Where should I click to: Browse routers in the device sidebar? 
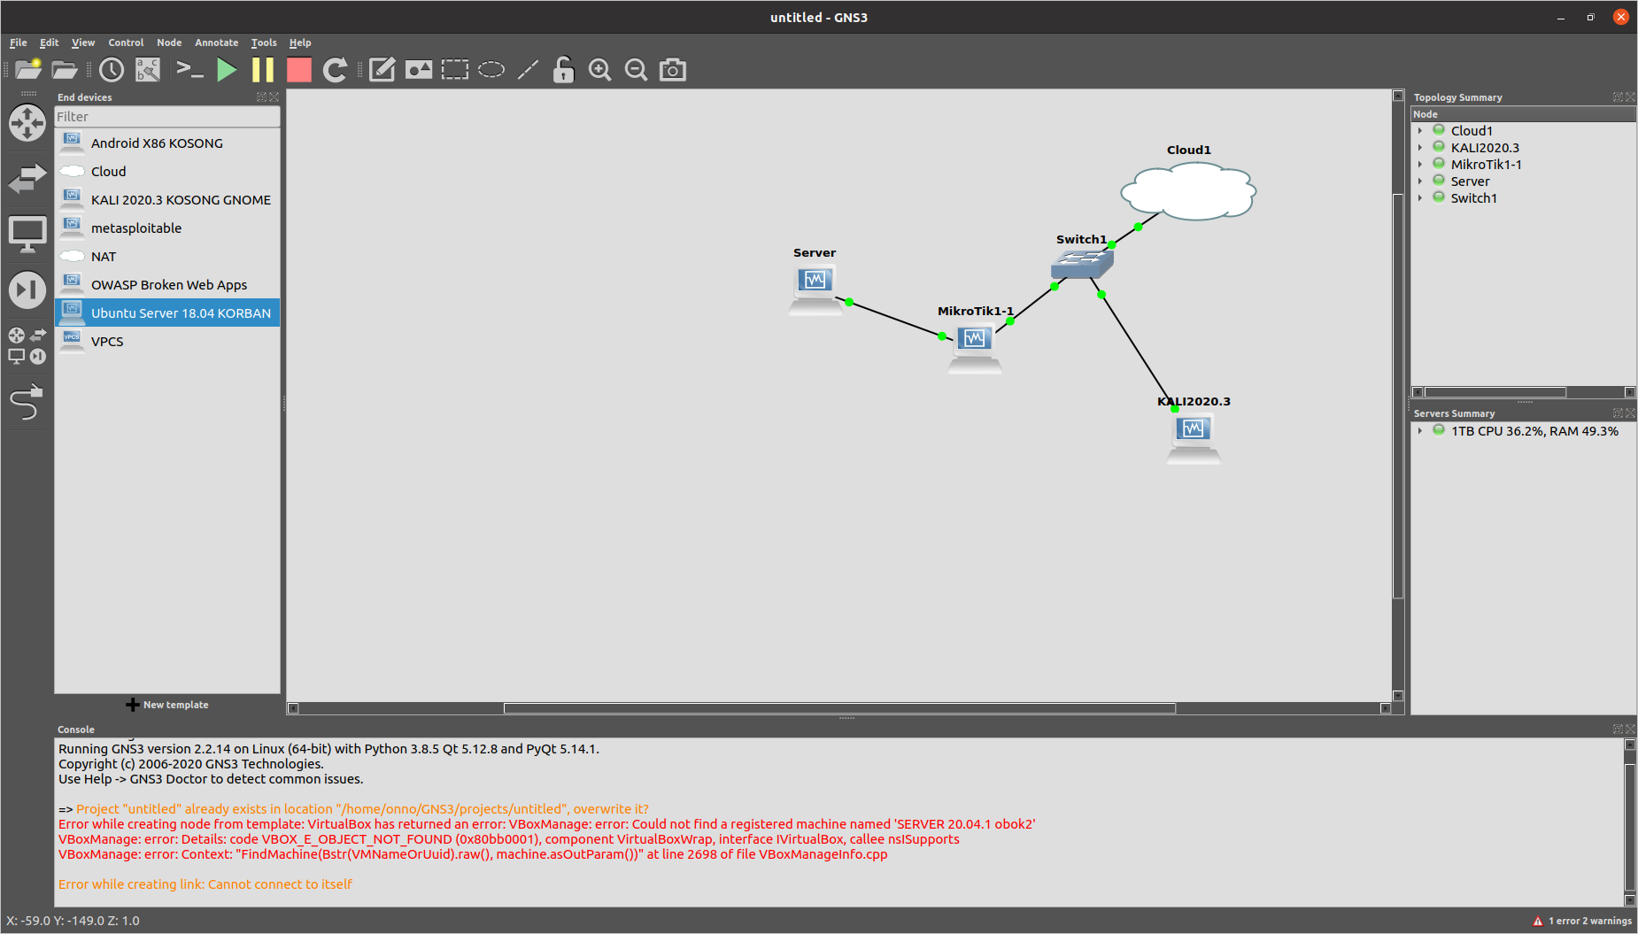coord(27,123)
